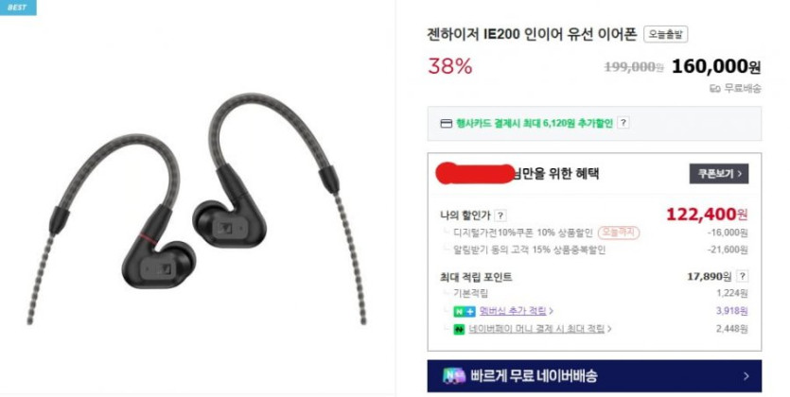
Task: Open the question mark help next to 추가할인
Action: tap(623, 123)
